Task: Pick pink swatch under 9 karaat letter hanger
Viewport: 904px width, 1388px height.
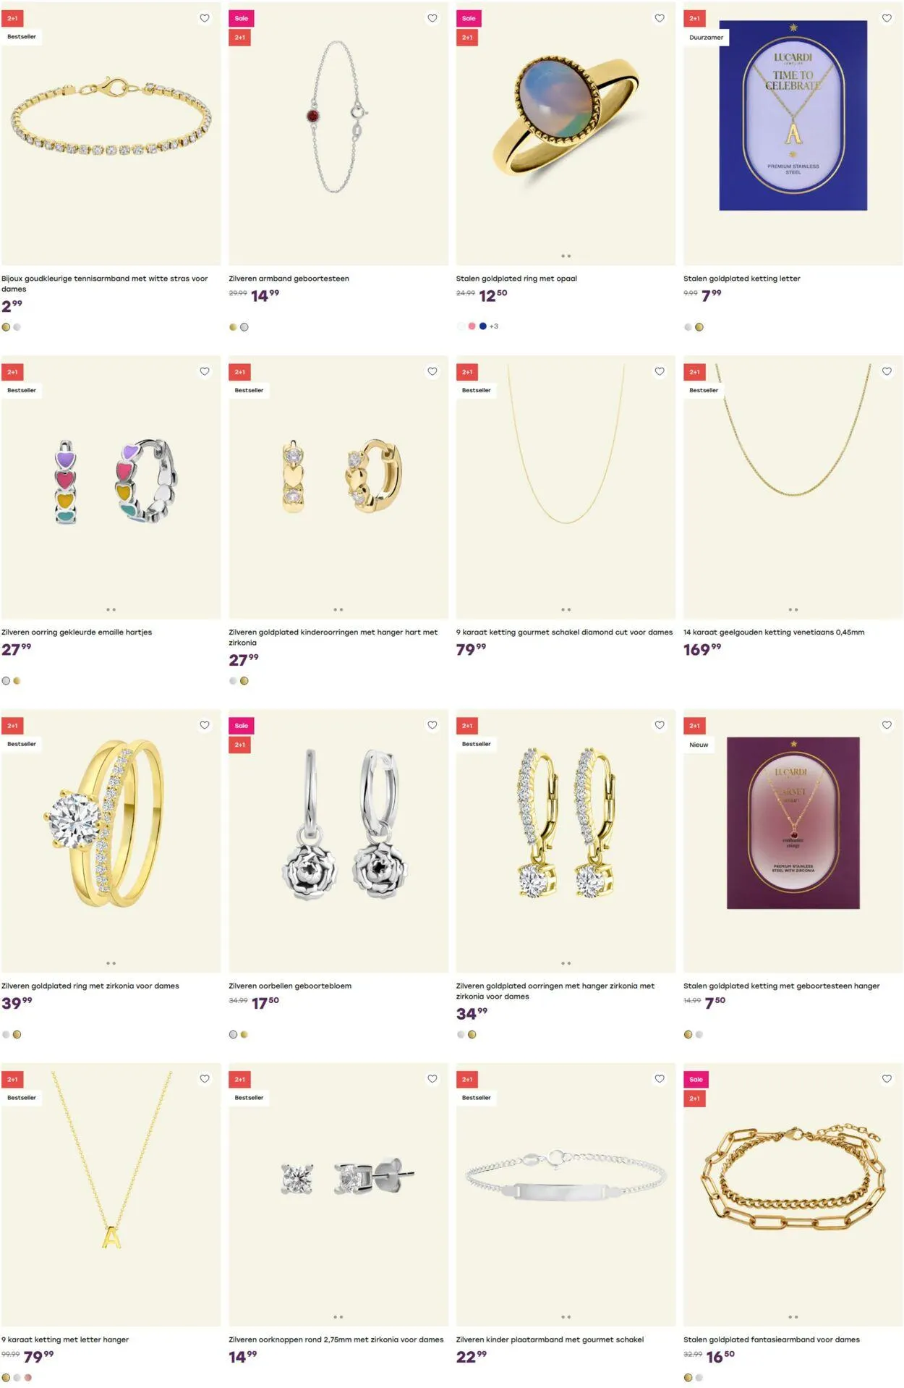Action: coord(28,1377)
